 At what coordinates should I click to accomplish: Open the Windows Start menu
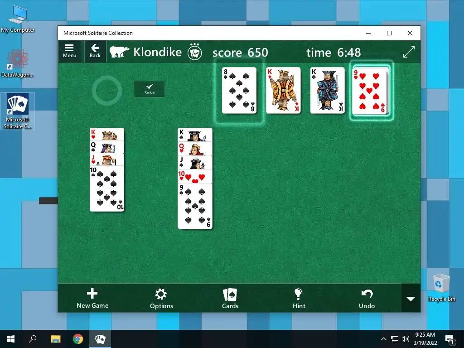11,339
